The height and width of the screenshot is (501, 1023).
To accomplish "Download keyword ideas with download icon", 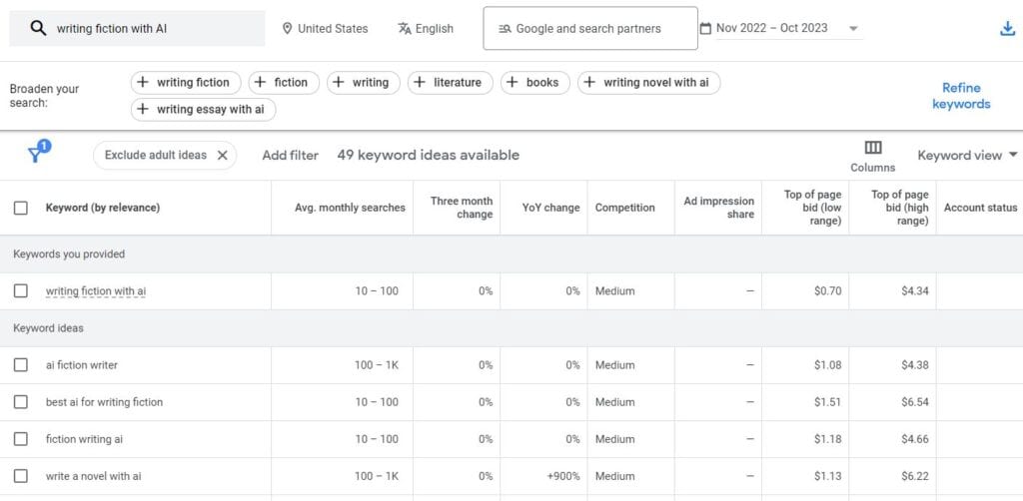I will click(x=1008, y=29).
